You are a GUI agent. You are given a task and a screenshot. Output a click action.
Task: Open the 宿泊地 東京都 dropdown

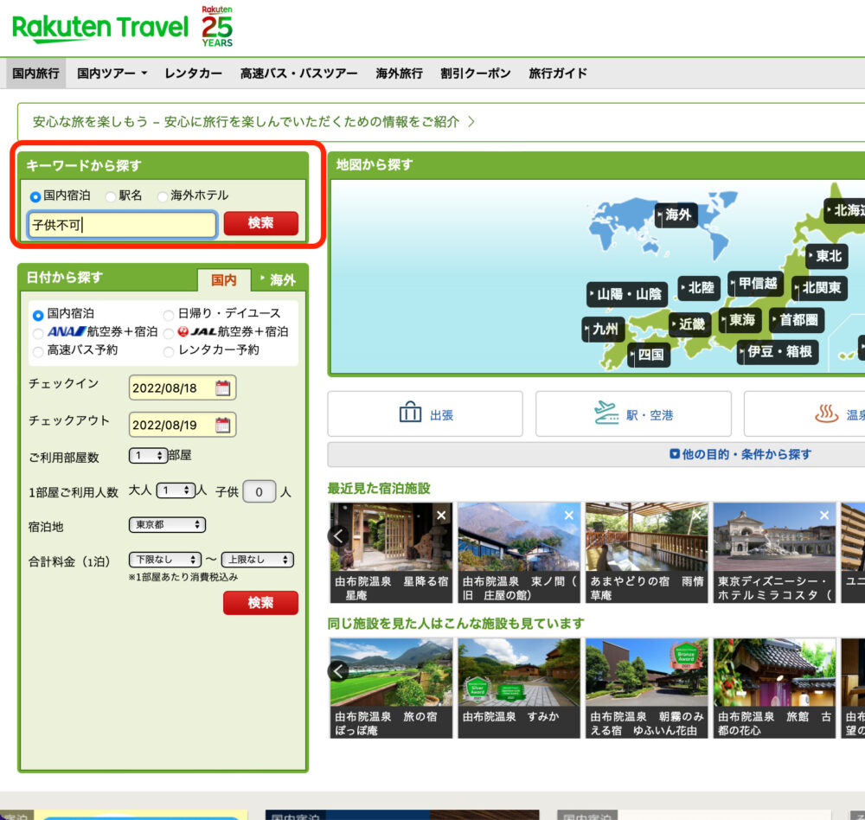pyautogui.click(x=167, y=525)
